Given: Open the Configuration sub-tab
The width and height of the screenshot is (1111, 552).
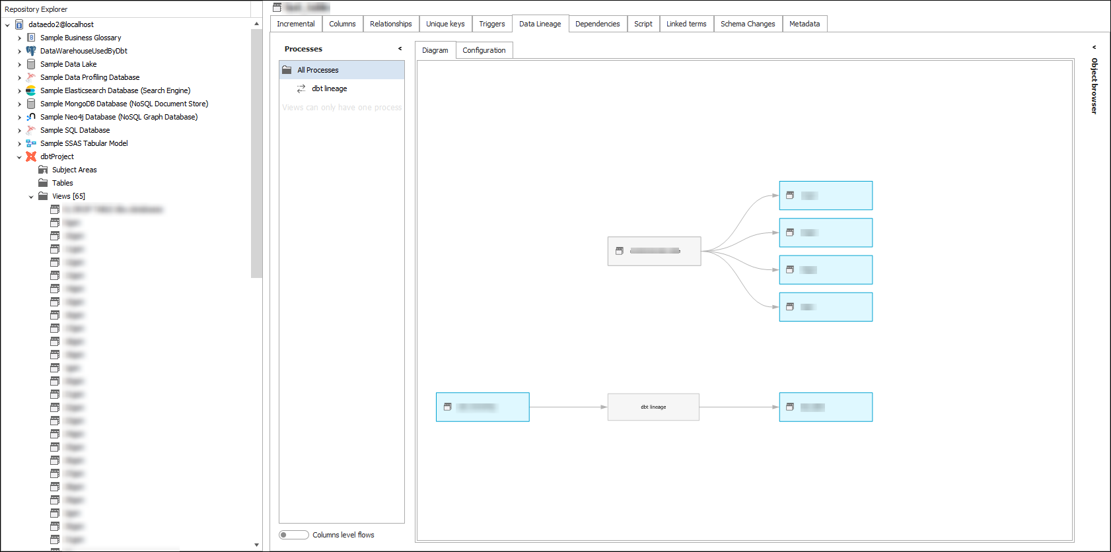Looking at the screenshot, I should 484,50.
